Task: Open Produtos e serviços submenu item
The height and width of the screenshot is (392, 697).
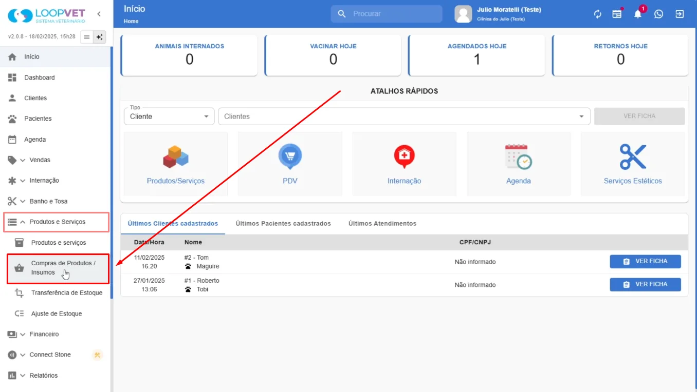Action: click(x=56, y=243)
